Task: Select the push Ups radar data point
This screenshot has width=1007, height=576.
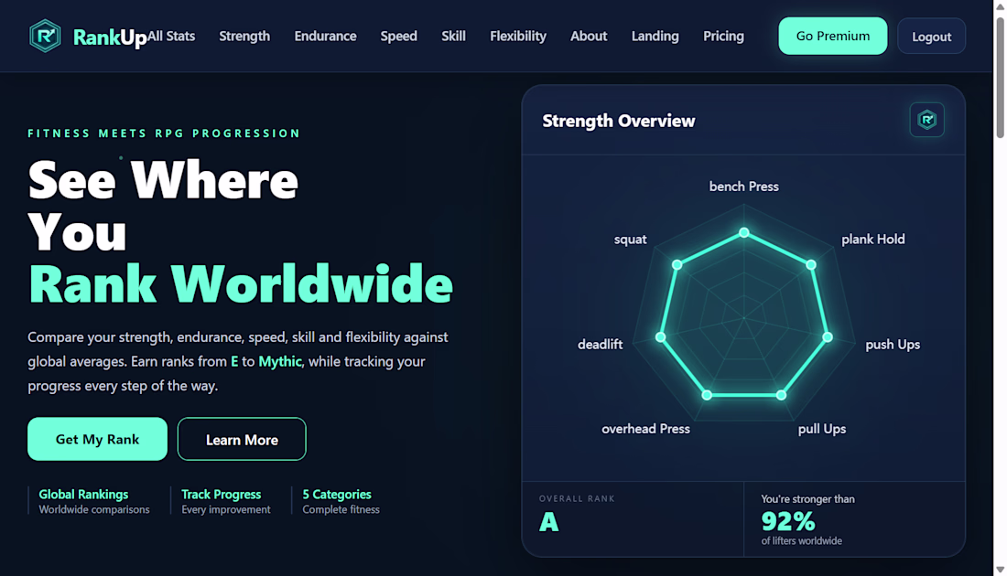Action: tap(828, 336)
